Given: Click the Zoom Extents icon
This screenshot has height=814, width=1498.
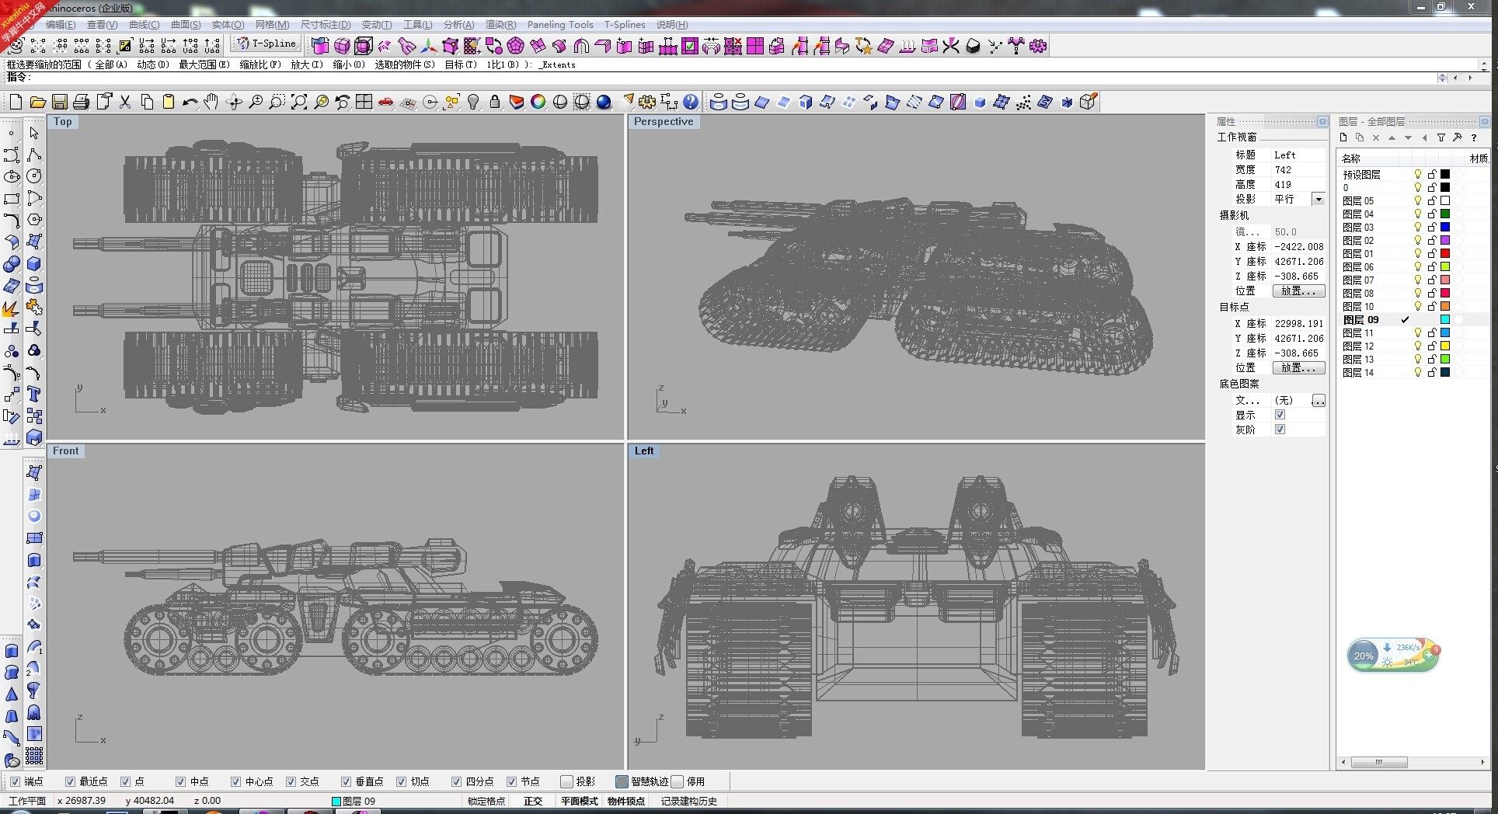Looking at the screenshot, I should click(x=298, y=102).
